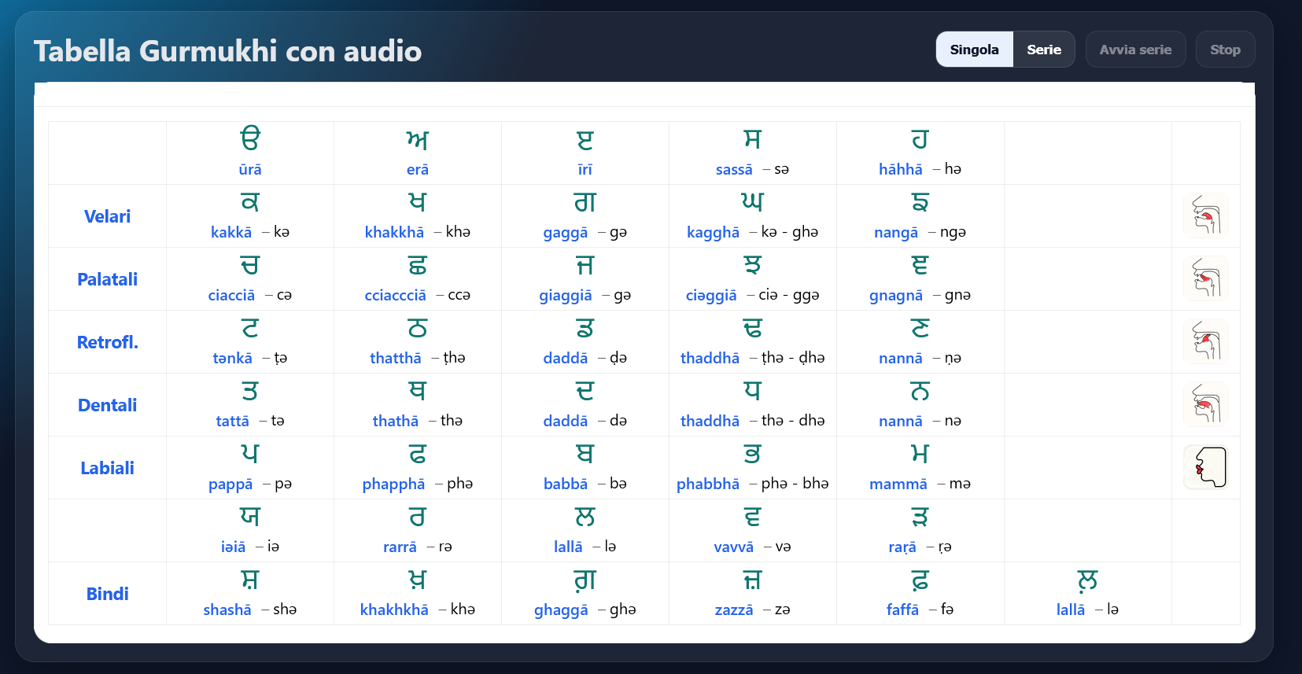Image resolution: width=1302 pixels, height=674 pixels.
Task: Click the Palatali row label
Action: [x=107, y=279]
